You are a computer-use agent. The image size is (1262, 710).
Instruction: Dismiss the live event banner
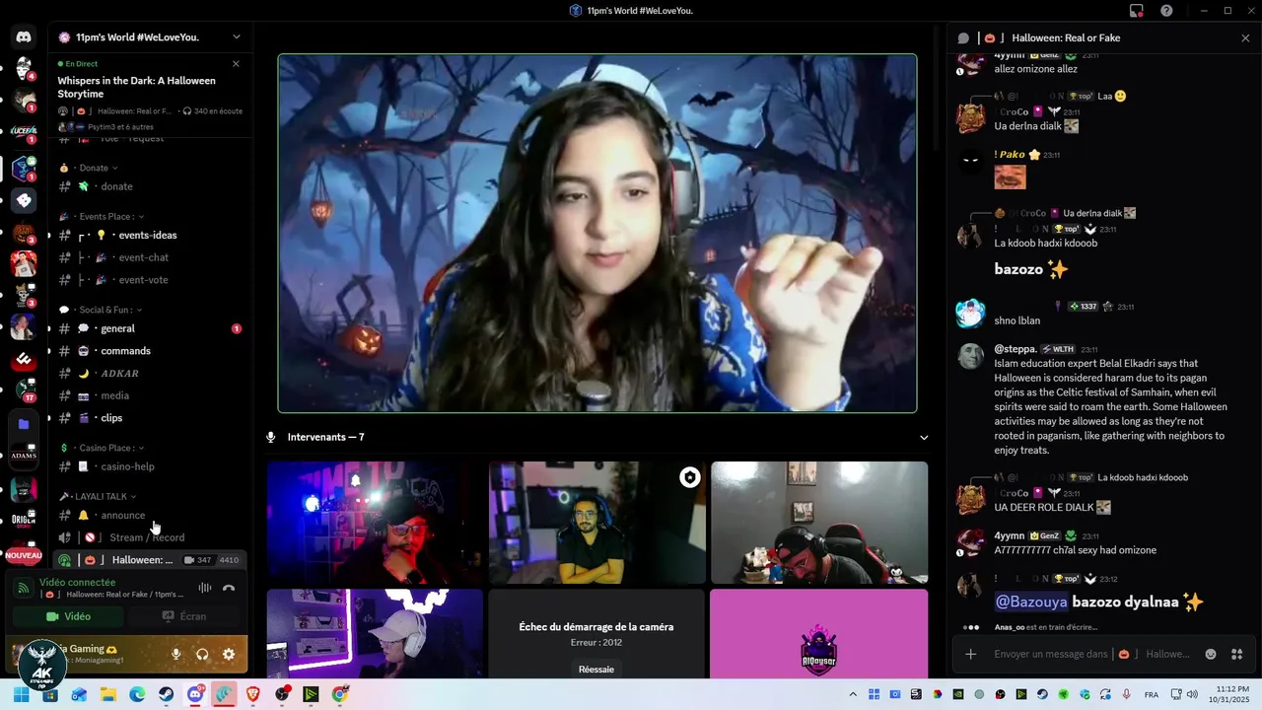pos(236,64)
